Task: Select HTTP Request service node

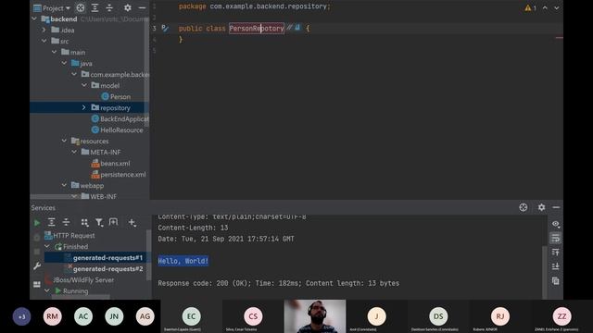Action: pos(69,236)
